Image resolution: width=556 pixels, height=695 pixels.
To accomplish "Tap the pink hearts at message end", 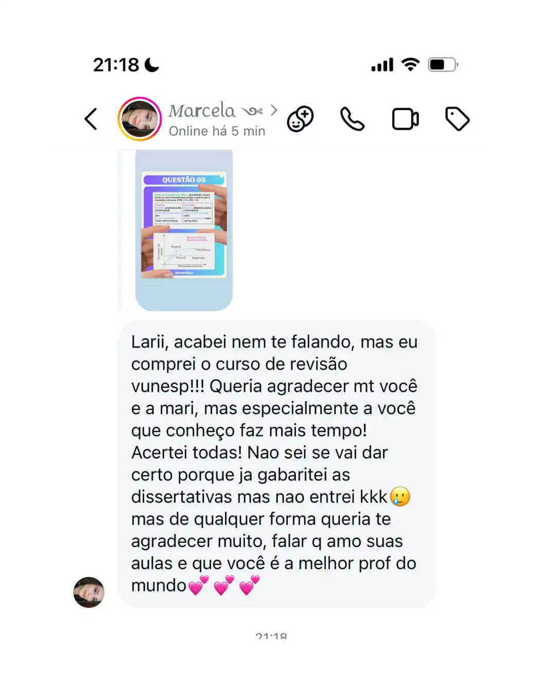I will pos(224,585).
